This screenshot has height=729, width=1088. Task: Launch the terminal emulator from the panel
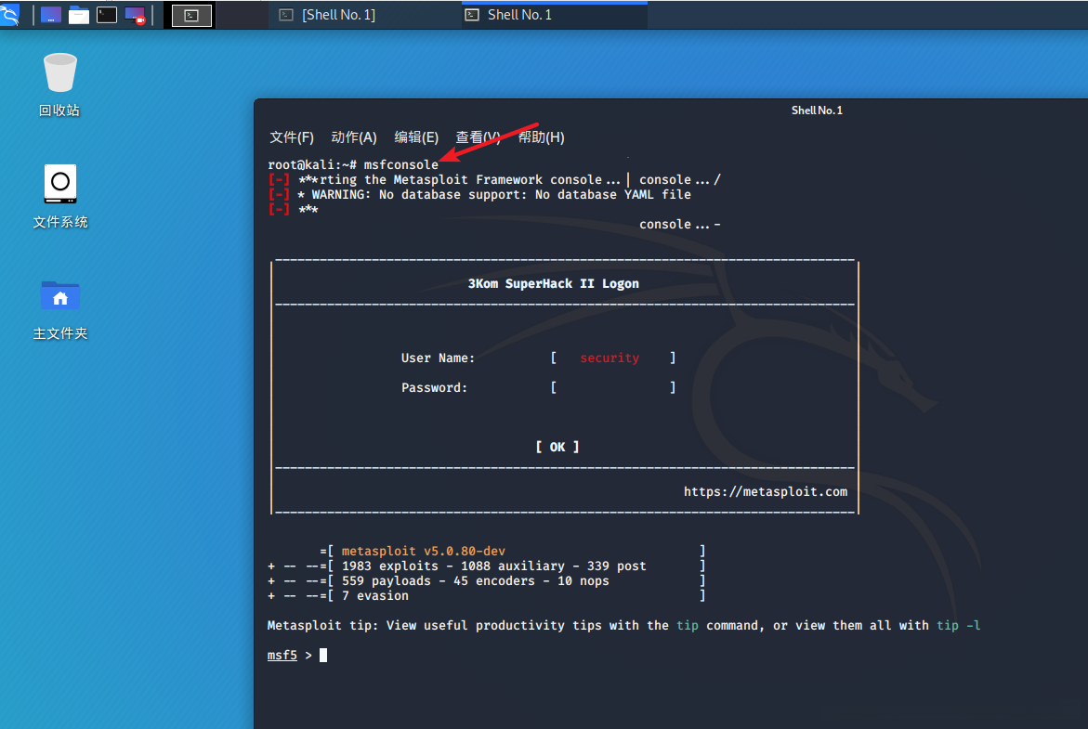click(107, 15)
